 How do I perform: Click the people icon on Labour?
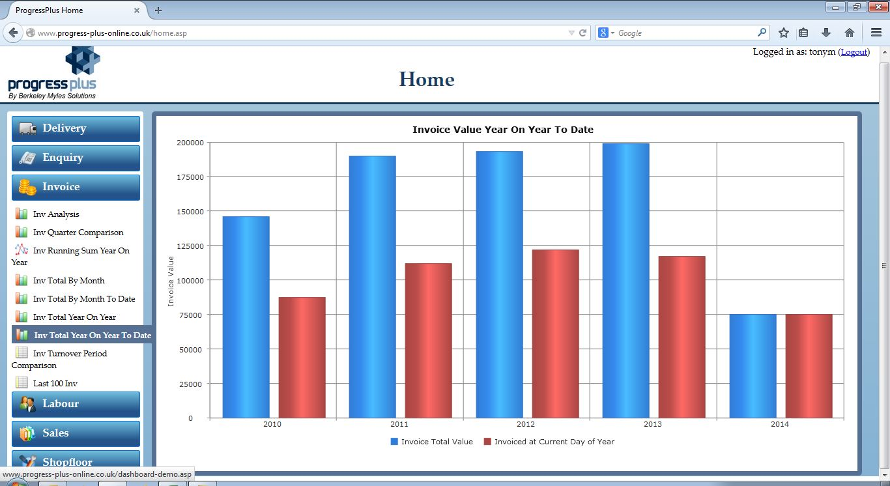pyautogui.click(x=27, y=404)
